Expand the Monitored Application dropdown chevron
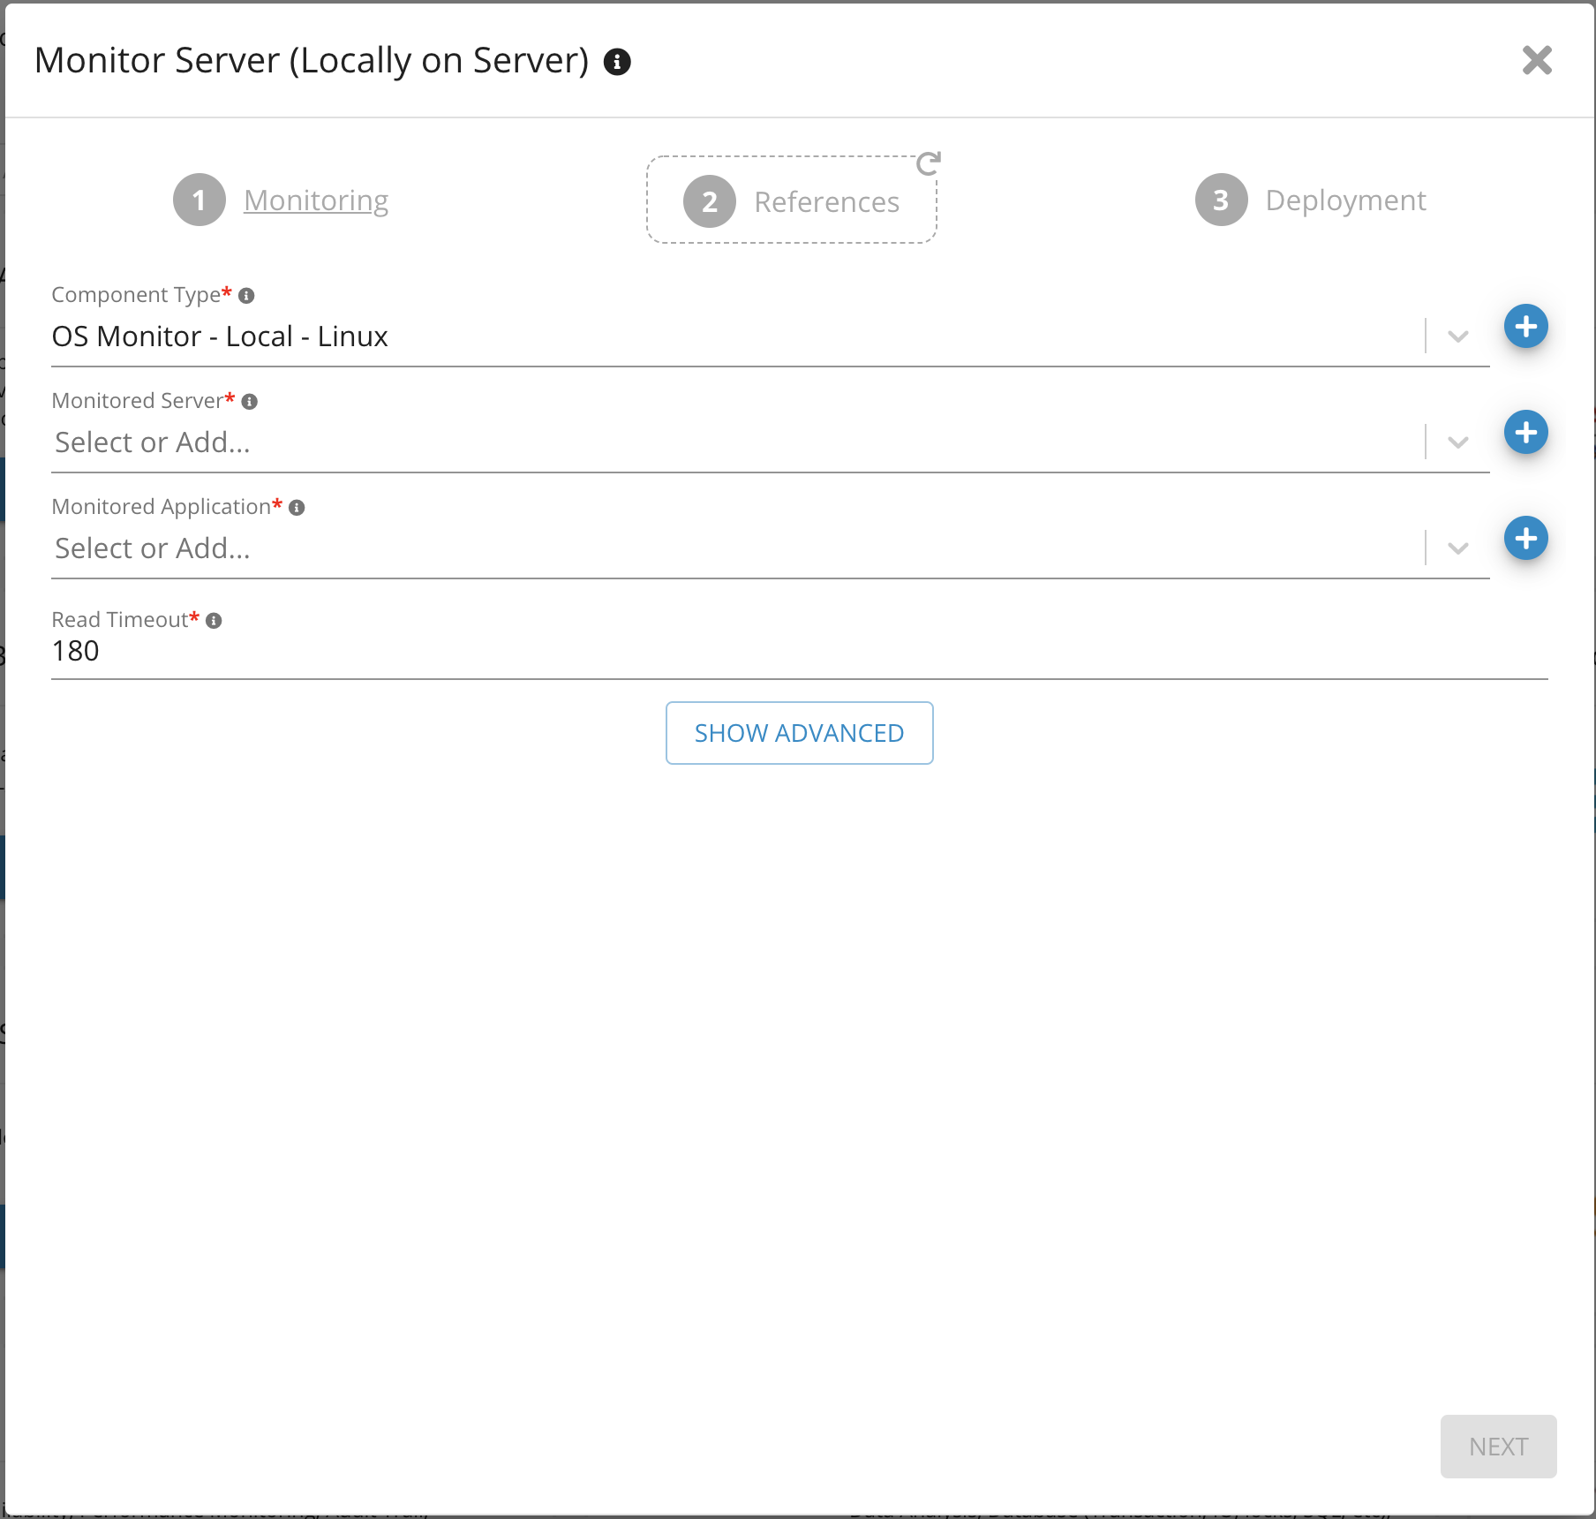Viewport: 1596px width, 1519px height. (x=1457, y=548)
